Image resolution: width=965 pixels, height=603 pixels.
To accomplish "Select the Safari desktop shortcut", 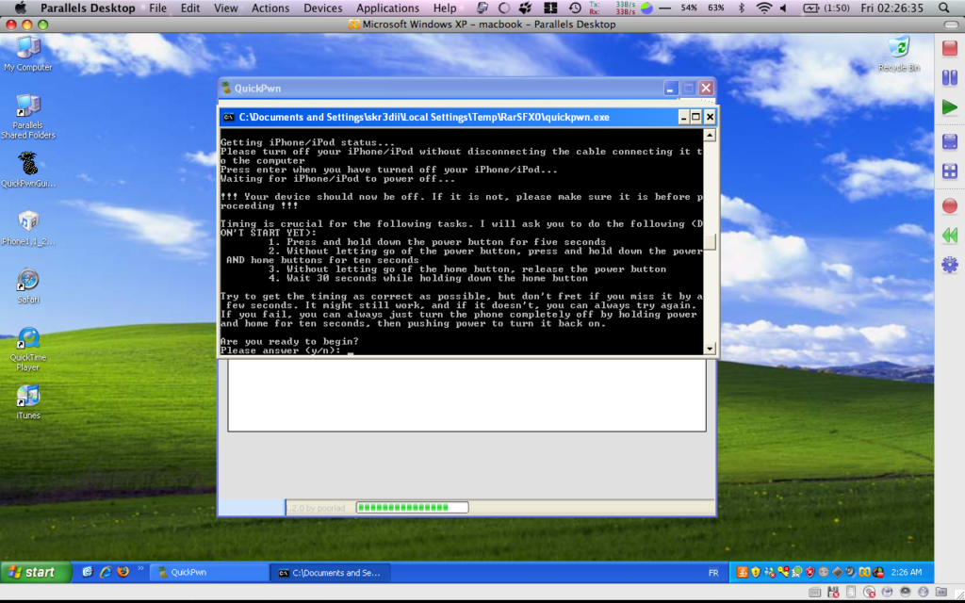I will click(27, 285).
